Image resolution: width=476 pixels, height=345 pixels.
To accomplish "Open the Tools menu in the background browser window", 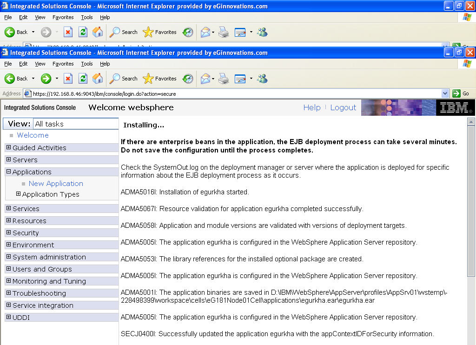I will tap(87, 17).
